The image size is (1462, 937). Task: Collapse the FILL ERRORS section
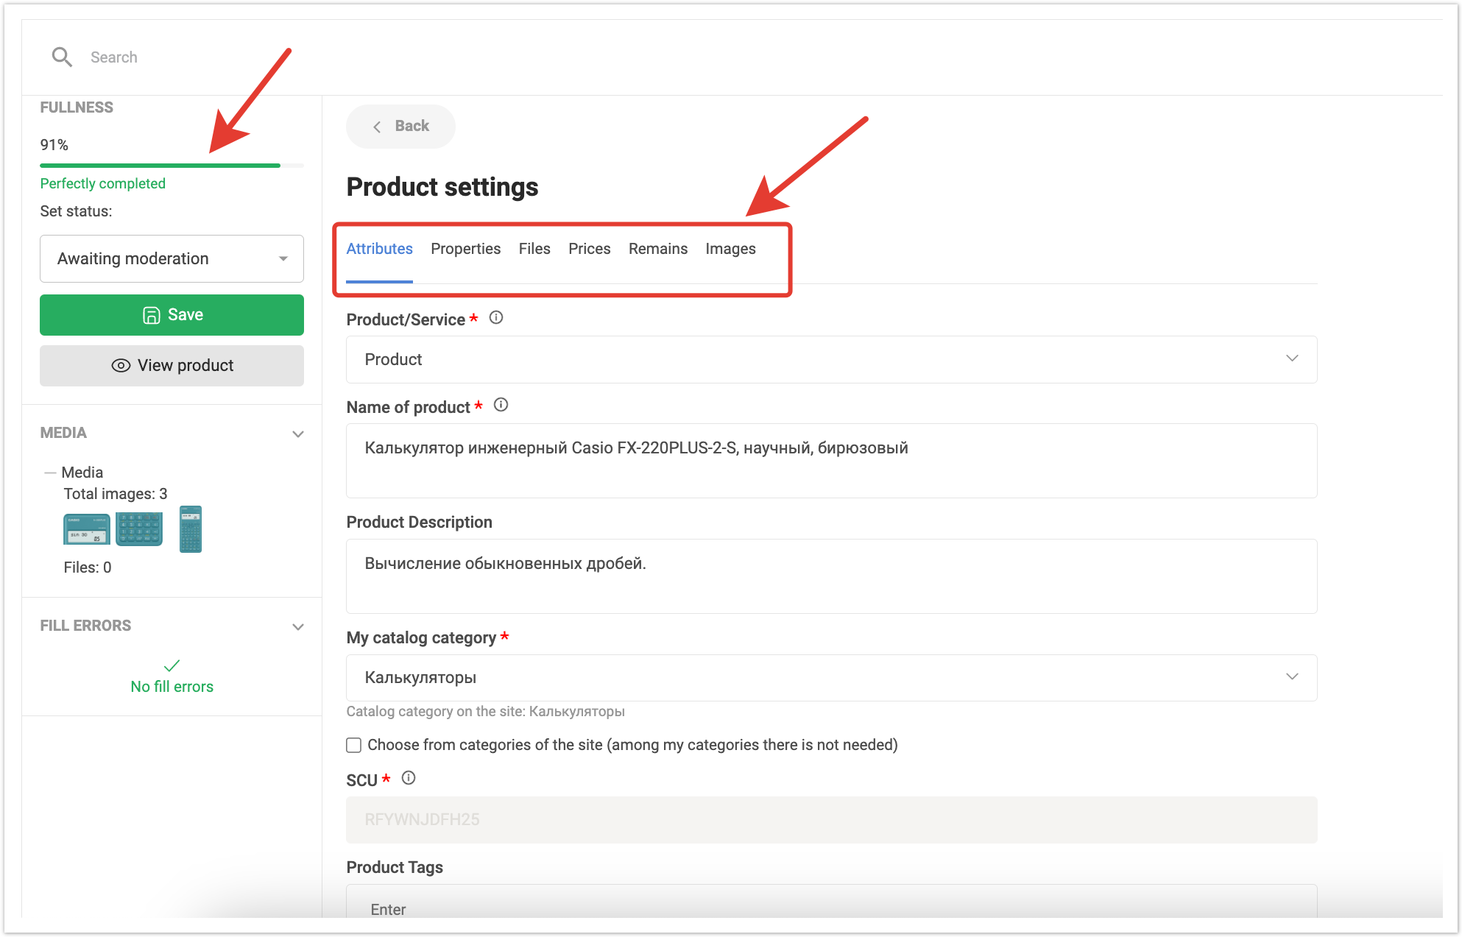coord(298,626)
